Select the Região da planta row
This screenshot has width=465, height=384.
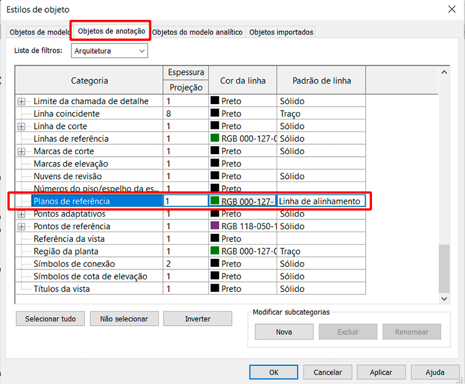(65, 251)
